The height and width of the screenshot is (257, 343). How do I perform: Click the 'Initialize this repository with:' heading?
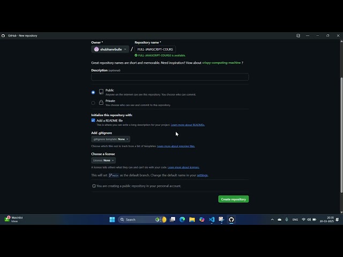coord(112,115)
